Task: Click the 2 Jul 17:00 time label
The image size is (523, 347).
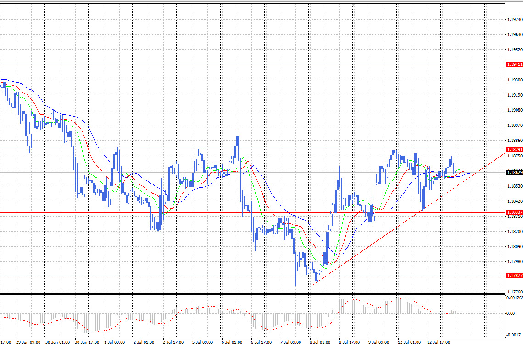Action: [x=173, y=342]
